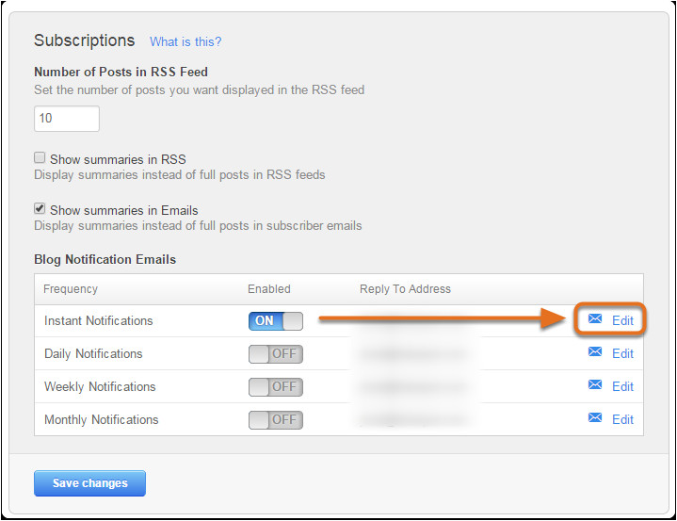The image size is (677, 521).
Task: Open the Edit link for Daily Notifications
Action: coord(622,353)
